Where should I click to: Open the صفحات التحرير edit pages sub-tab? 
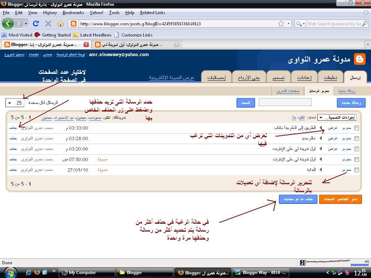pos(288,91)
